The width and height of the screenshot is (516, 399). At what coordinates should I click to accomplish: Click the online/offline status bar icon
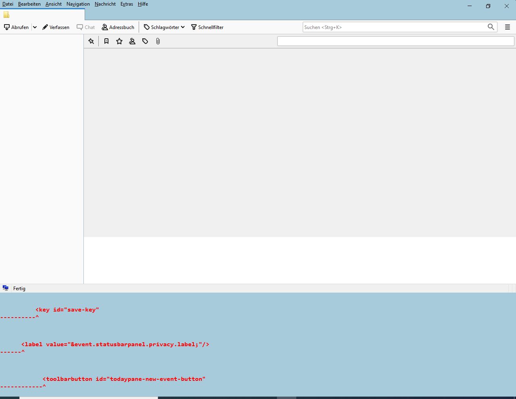coord(6,288)
